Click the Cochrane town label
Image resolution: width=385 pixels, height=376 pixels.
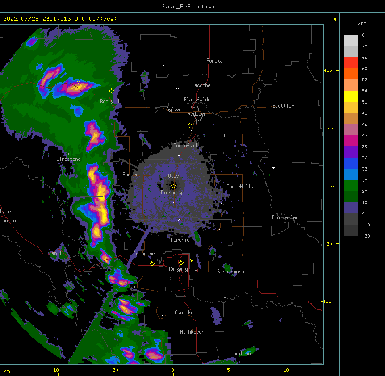click(x=144, y=254)
